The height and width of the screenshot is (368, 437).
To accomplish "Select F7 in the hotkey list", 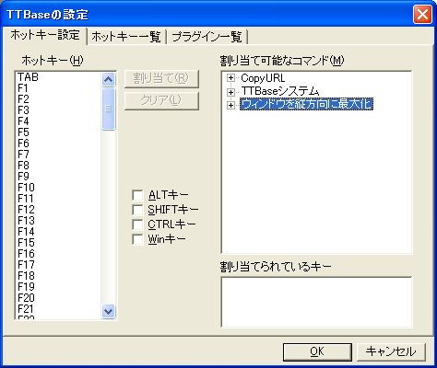I will click(58, 155).
